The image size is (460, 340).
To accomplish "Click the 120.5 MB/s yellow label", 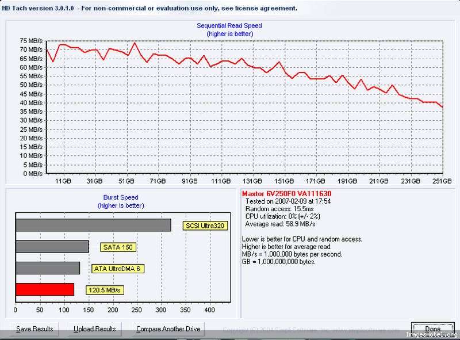I will 105,290.
